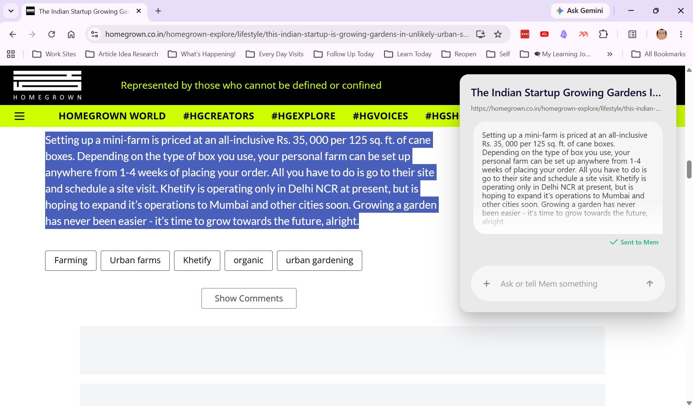Open the orange arrows extension icon

[x=584, y=34]
